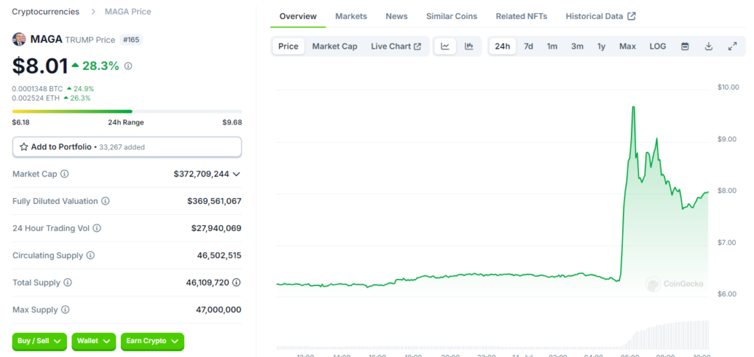The image size is (754, 357).
Task: Open the Similar Coins tab
Action: pos(451,16)
